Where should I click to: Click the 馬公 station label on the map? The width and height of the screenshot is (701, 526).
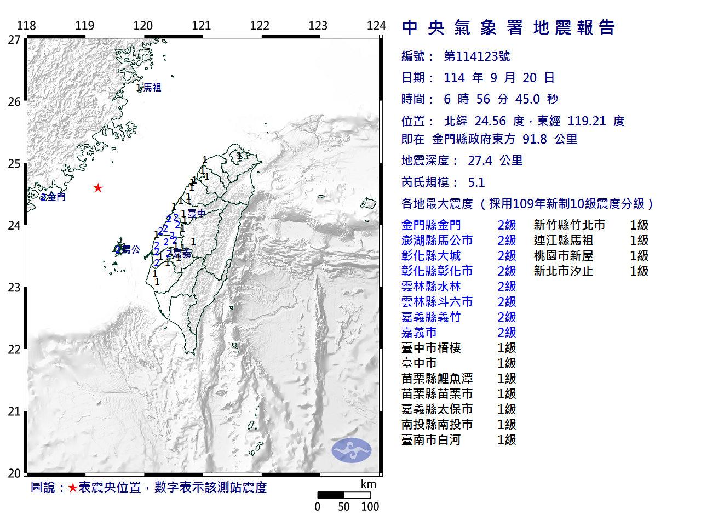(130, 250)
